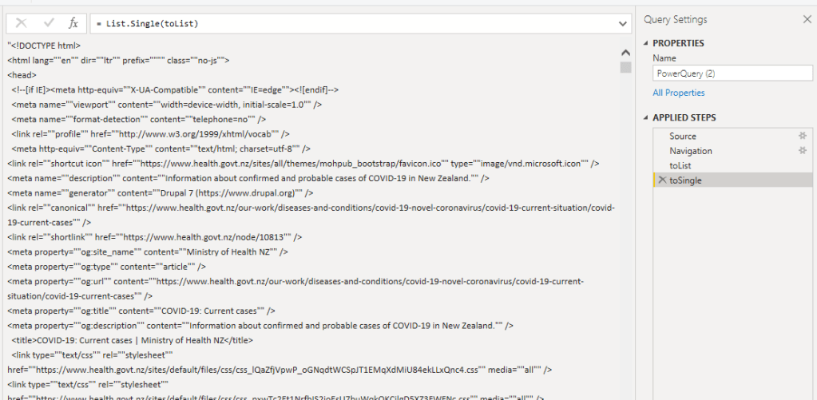Click the fx function icon
817x400 pixels.
(x=73, y=23)
